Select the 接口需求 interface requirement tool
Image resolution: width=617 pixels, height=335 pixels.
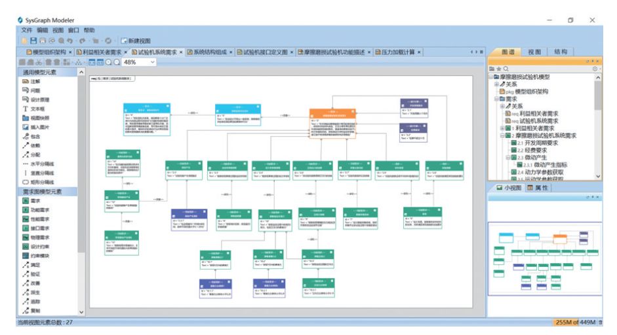36,228
